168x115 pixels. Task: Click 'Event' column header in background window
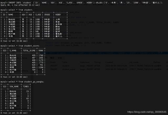click(53, 62)
